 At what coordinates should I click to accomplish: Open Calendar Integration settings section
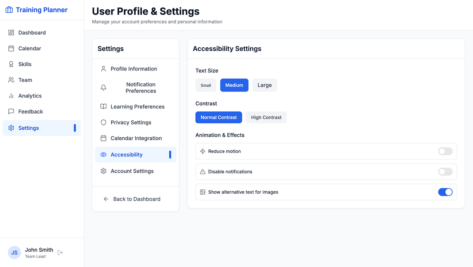pos(136,139)
